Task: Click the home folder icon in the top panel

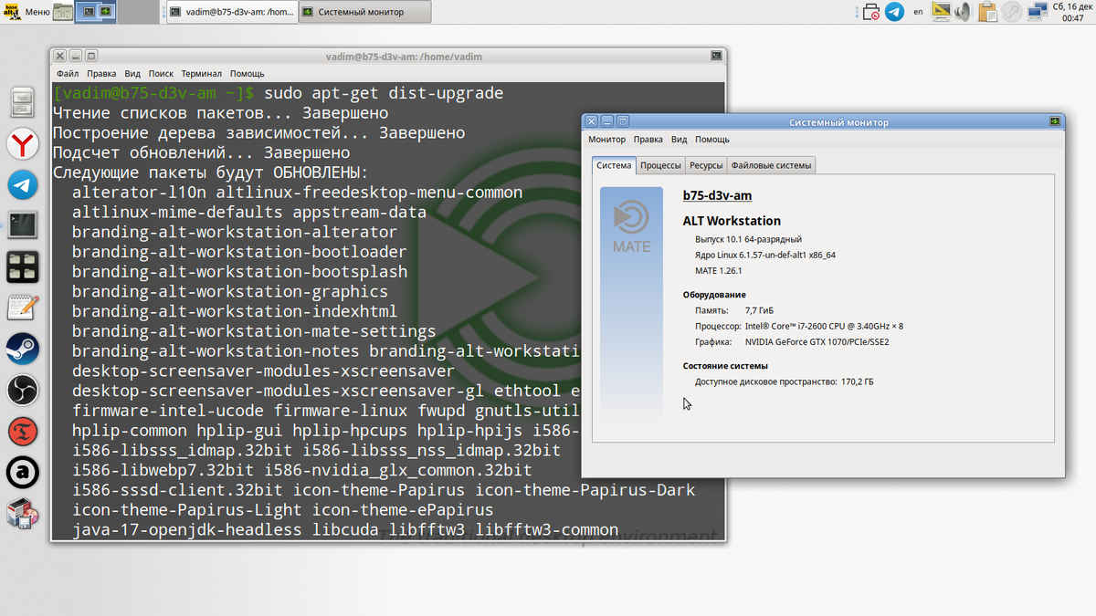Action: pos(63,12)
